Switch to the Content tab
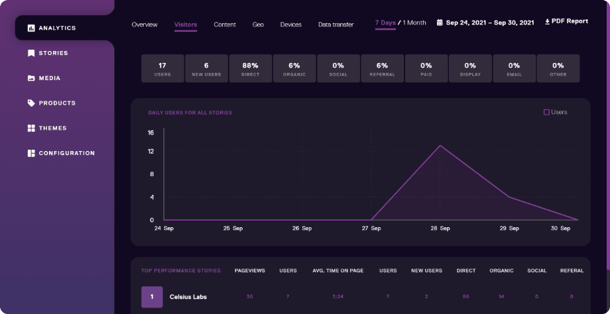610x314 pixels. [225, 25]
